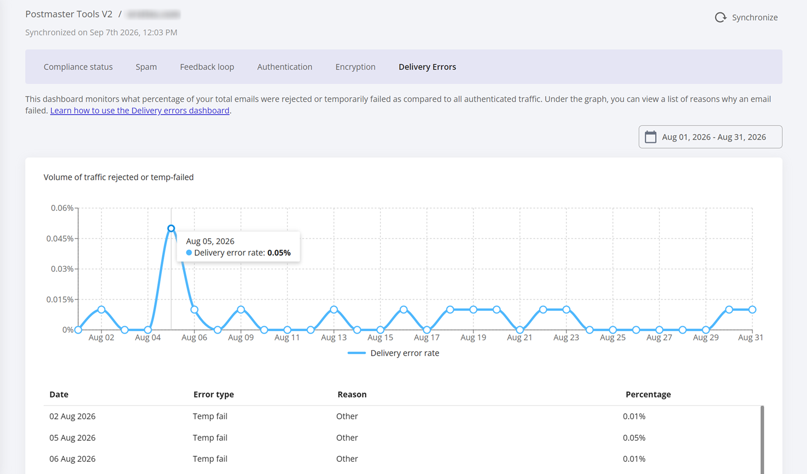Open the Delivery errors dashboard help link
The image size is (807, 474).
pyautogui.click(x=140, y=111)
